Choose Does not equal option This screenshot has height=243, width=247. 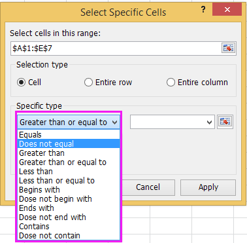(x=69, y=144)
